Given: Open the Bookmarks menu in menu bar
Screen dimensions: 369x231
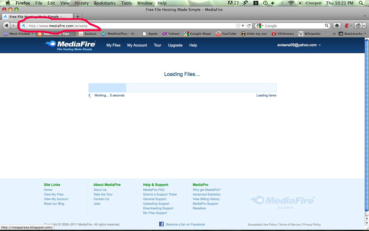Looking at the screenshot, I should (x=105, y=3).
